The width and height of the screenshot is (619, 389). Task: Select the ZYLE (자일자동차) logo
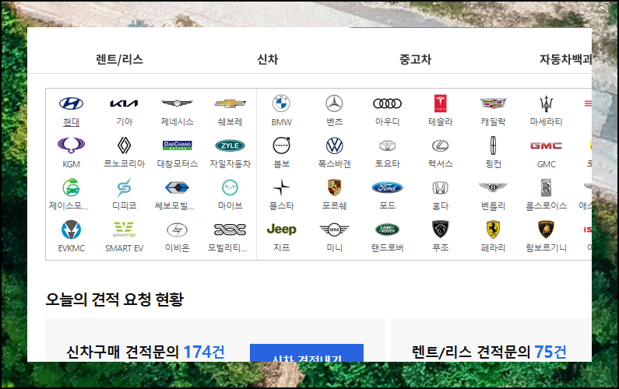[x=230, y=145]
